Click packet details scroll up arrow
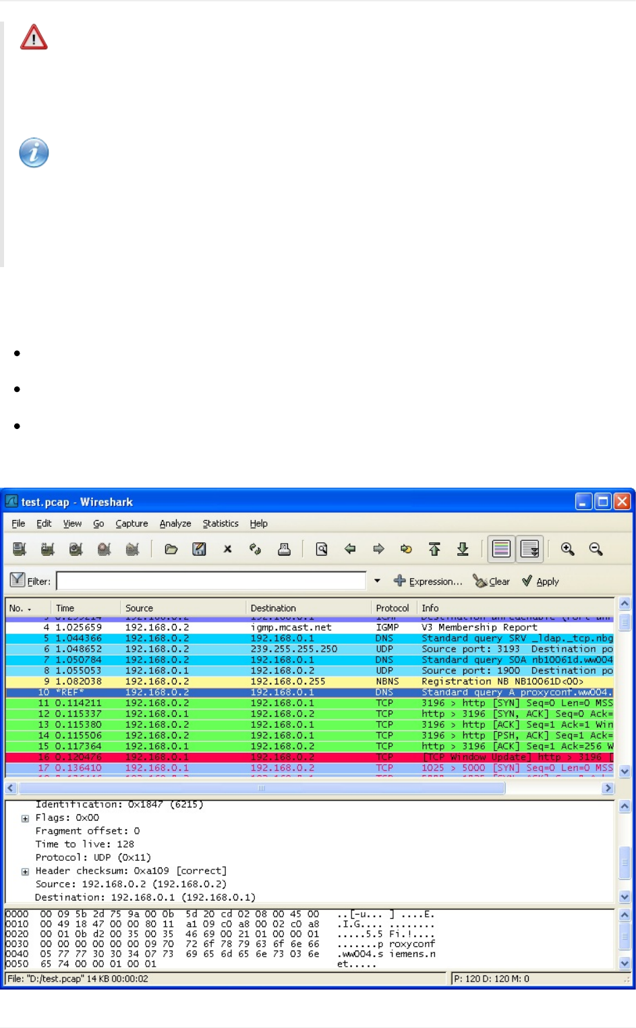 click(625, 806)
